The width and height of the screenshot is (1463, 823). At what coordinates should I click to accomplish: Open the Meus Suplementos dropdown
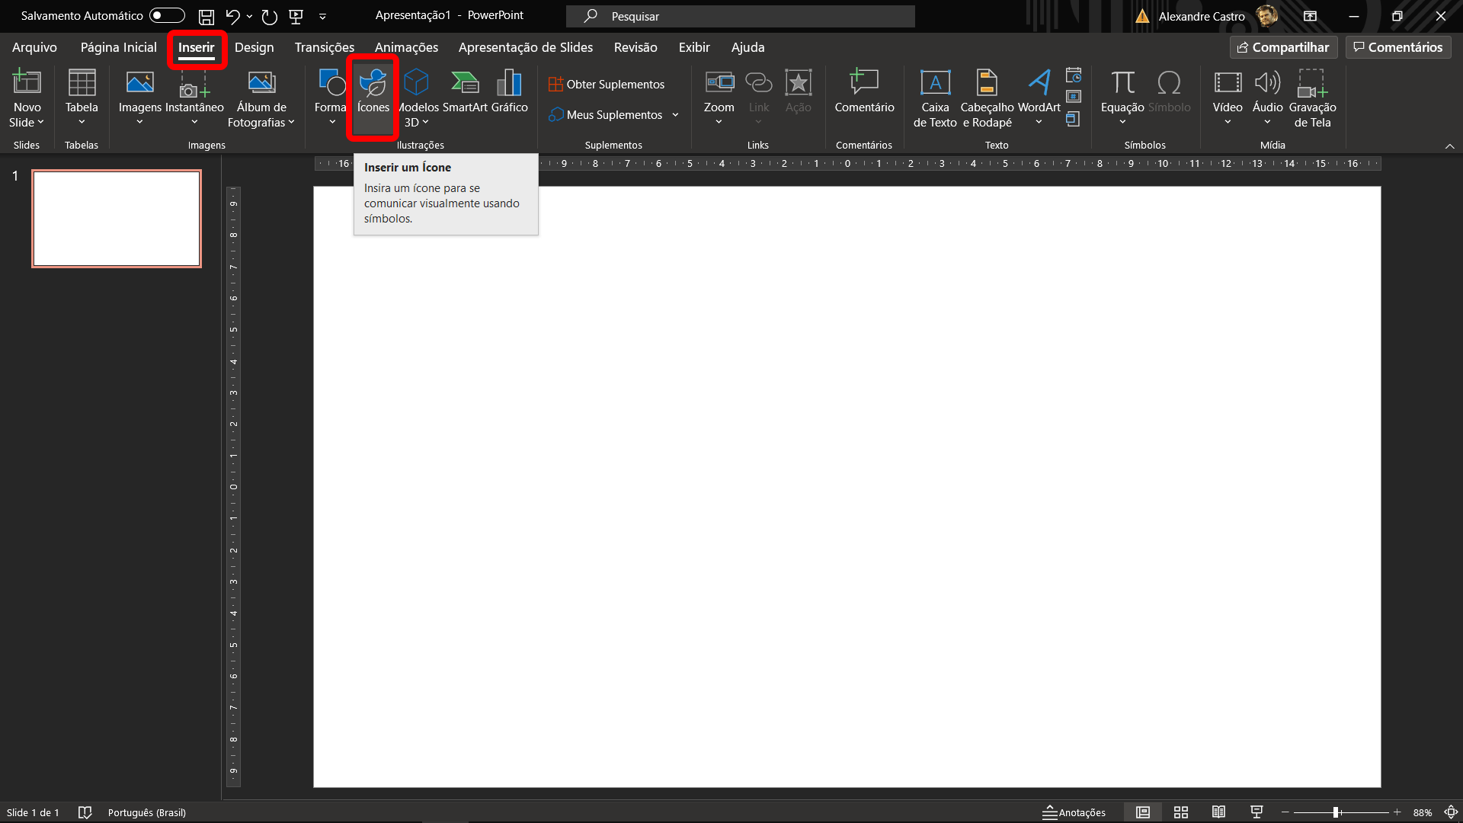(675, 114)
